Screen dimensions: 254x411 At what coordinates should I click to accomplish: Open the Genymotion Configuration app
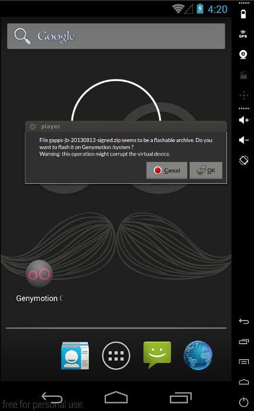(39, 281)
